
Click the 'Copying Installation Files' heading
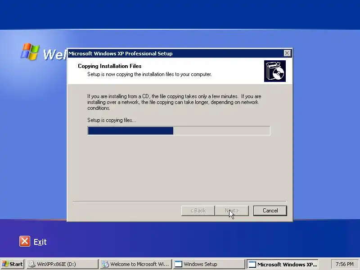click(109, 66)
